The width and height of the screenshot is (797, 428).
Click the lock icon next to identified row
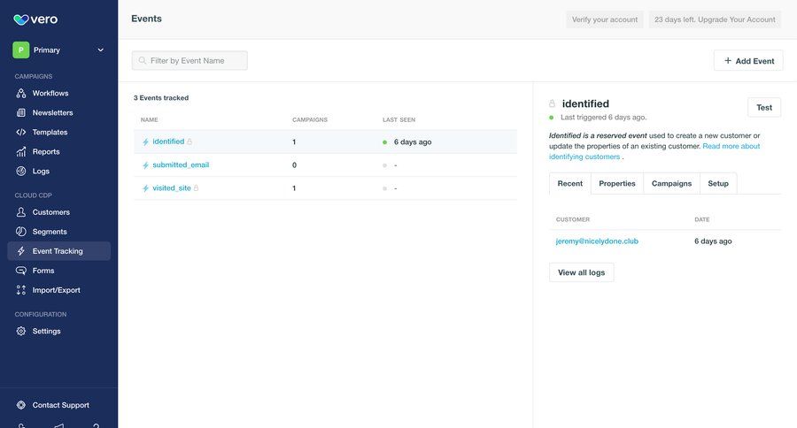coord(190,141)
